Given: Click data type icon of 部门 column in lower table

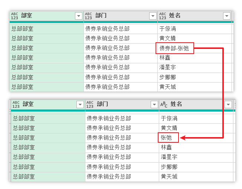Looking at the screenshot, I should (90, 105).
